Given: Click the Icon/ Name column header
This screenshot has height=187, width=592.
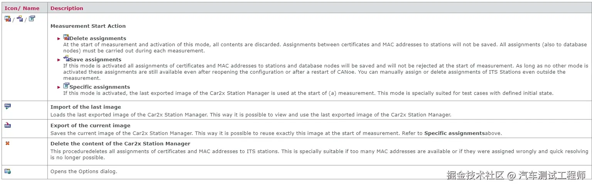Looking at the screenshot, I should [22, 8].
